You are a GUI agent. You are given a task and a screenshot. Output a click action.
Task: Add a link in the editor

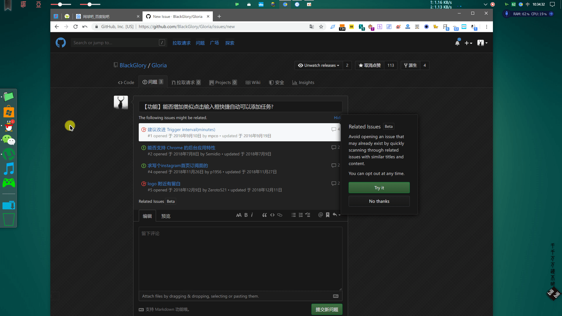pos(280,215)
